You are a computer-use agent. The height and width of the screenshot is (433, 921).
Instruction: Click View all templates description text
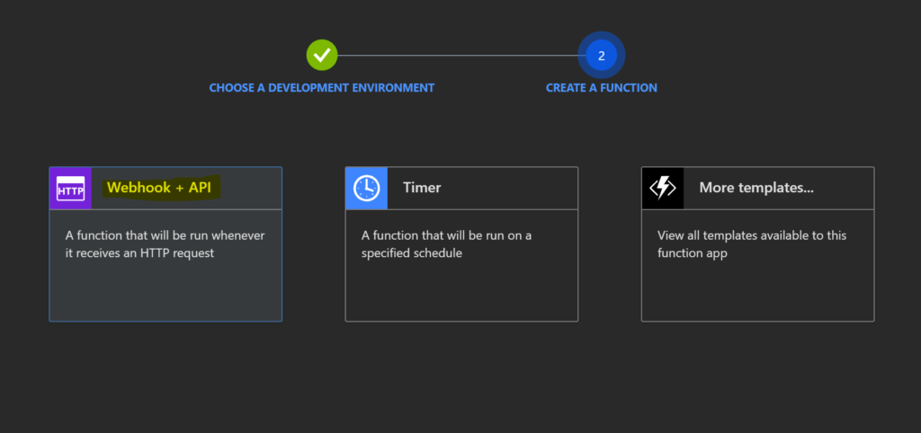point(751,244)
